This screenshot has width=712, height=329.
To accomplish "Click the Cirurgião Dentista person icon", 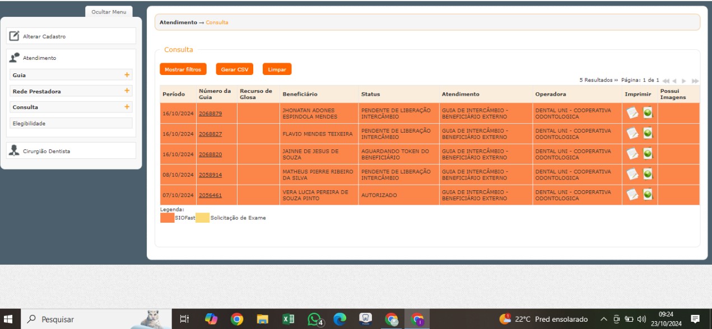I will [15, 151].
